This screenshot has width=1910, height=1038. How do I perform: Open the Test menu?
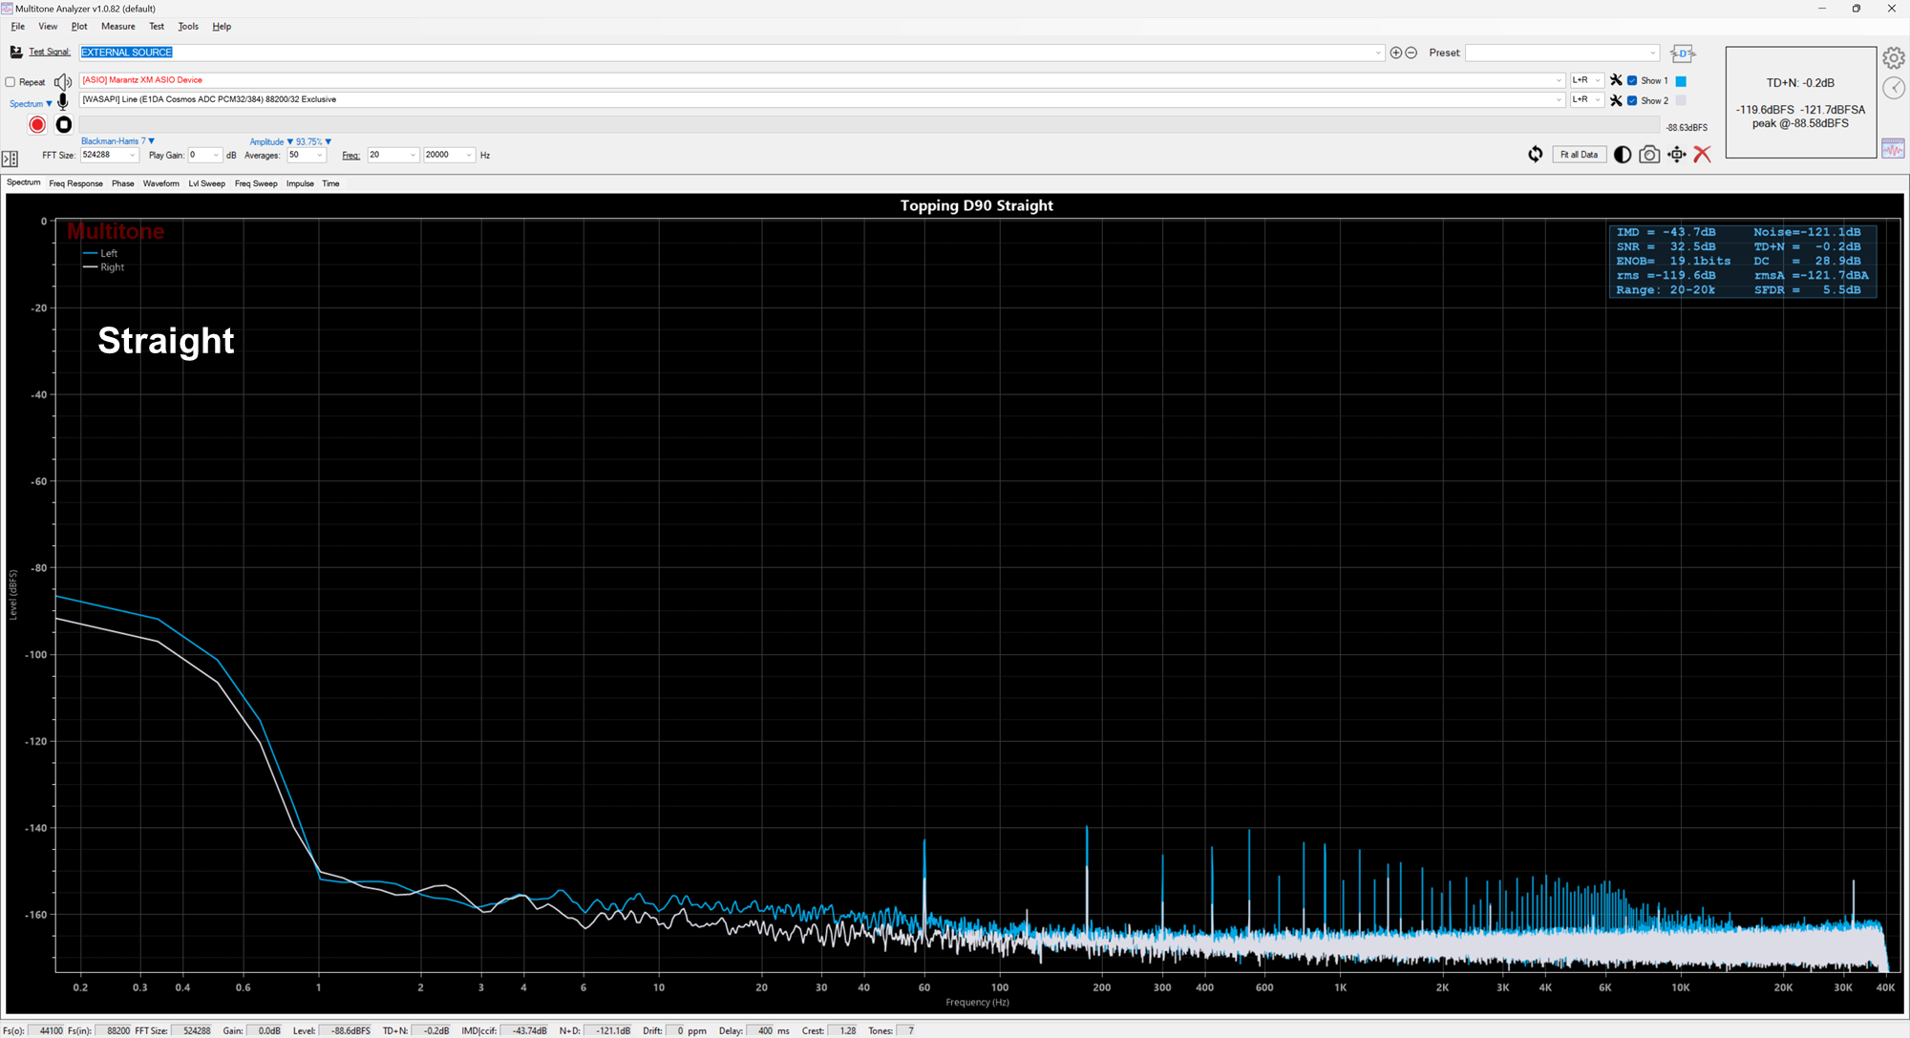tap(157, 27)
